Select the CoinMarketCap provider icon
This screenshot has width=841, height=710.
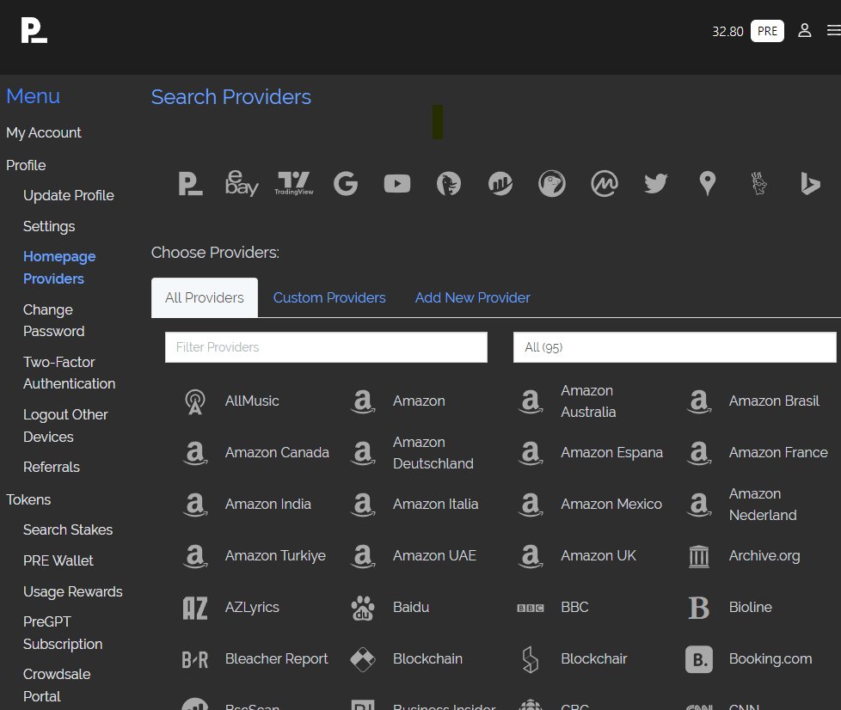(604, 184)
